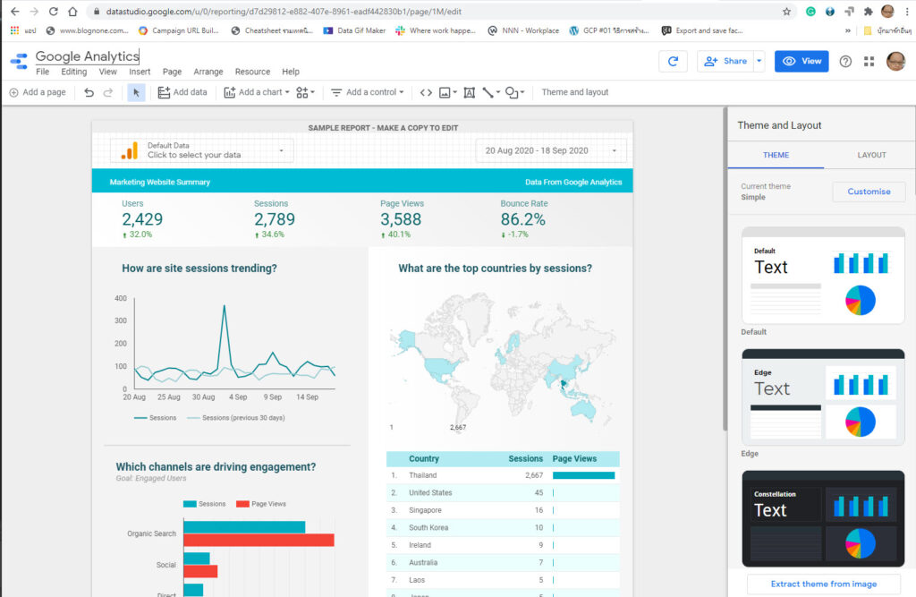Insert a text box tool
916x597 pixels.
[469, 92]
